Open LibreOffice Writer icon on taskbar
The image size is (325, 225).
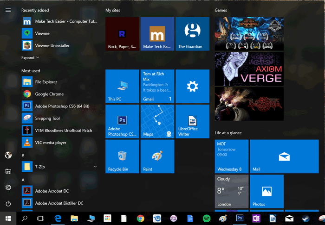(273, 219)
